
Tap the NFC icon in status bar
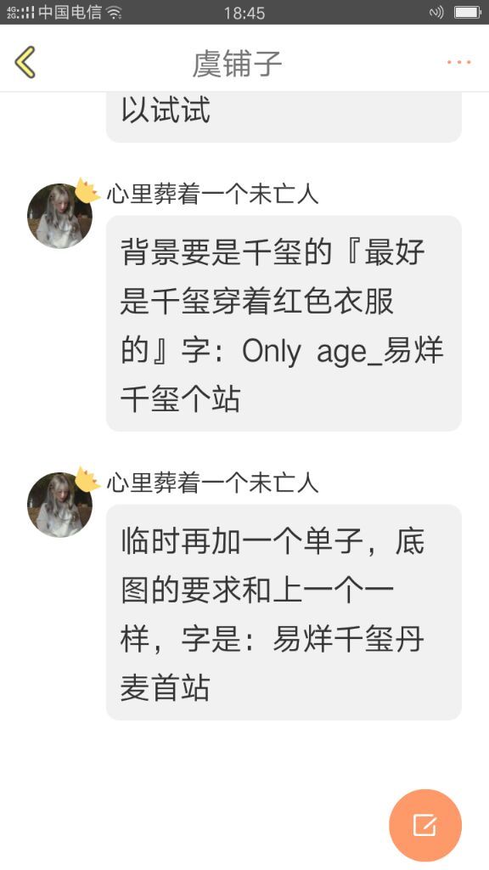[436, 12]
